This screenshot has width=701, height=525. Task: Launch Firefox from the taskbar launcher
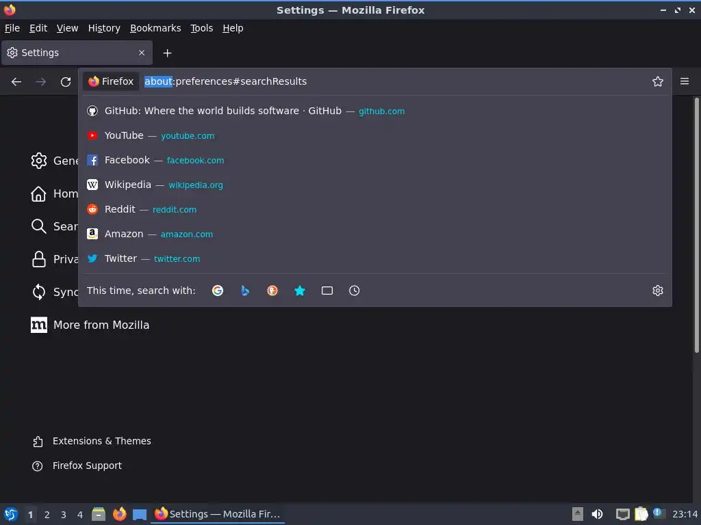[119, 514]
